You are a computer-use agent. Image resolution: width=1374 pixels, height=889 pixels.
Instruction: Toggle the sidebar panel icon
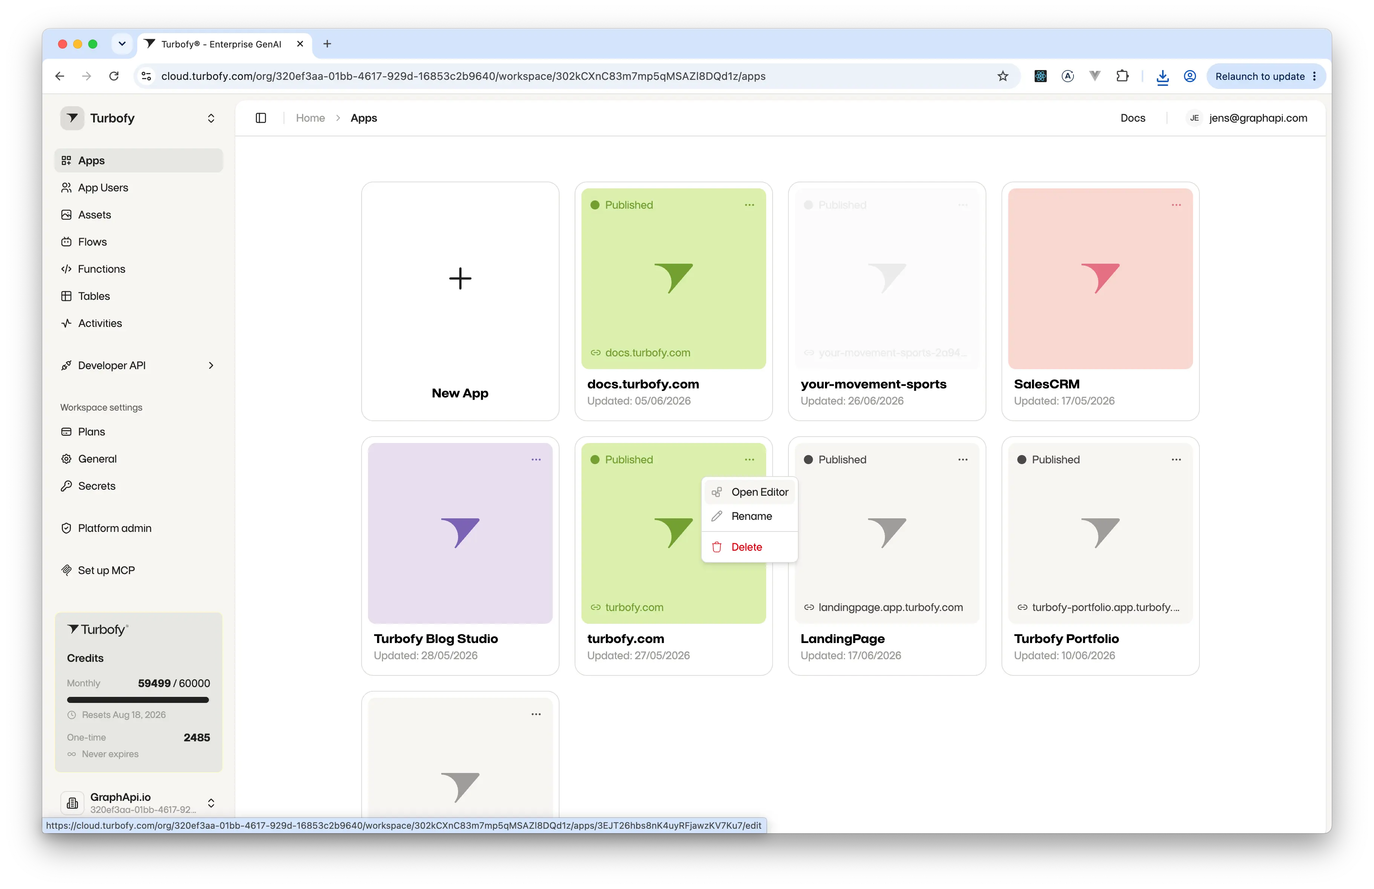(261, 118)
